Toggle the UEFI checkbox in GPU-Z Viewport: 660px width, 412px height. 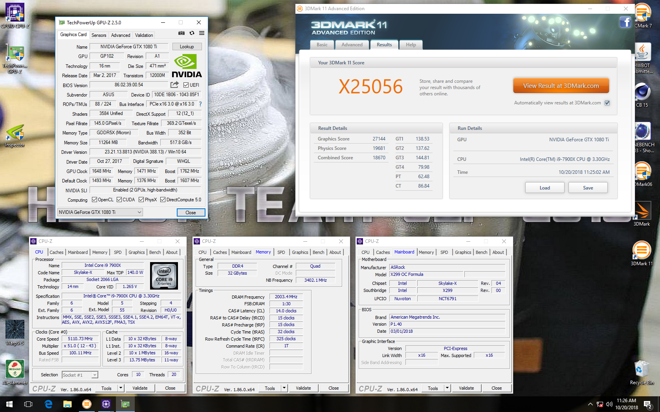pyautogui.click(x=186, y=85)
